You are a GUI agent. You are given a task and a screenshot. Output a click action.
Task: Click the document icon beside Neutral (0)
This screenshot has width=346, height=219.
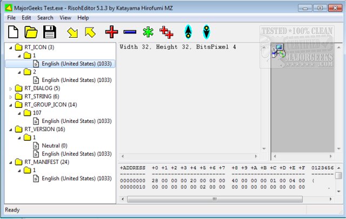(36, 146)
